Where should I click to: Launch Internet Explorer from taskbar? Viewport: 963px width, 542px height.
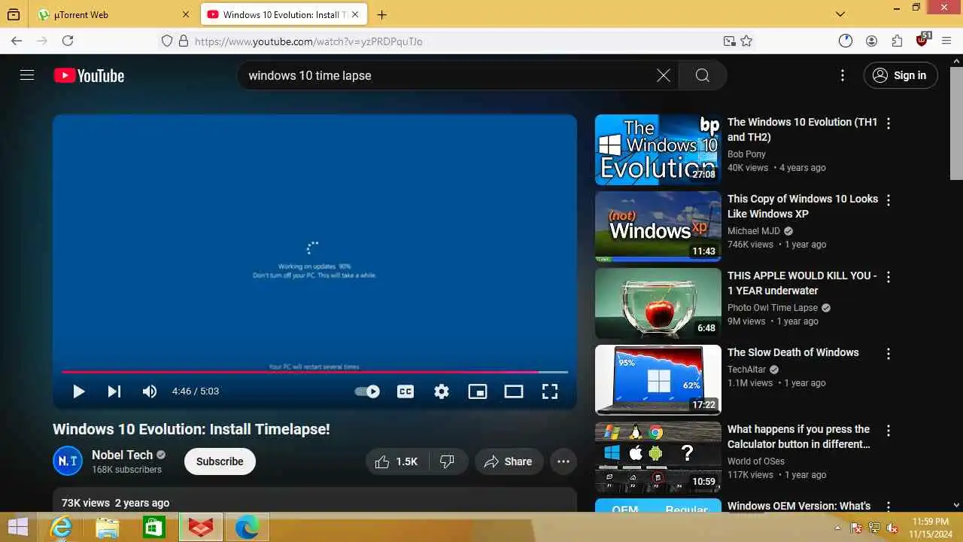[x=60, y=528]
